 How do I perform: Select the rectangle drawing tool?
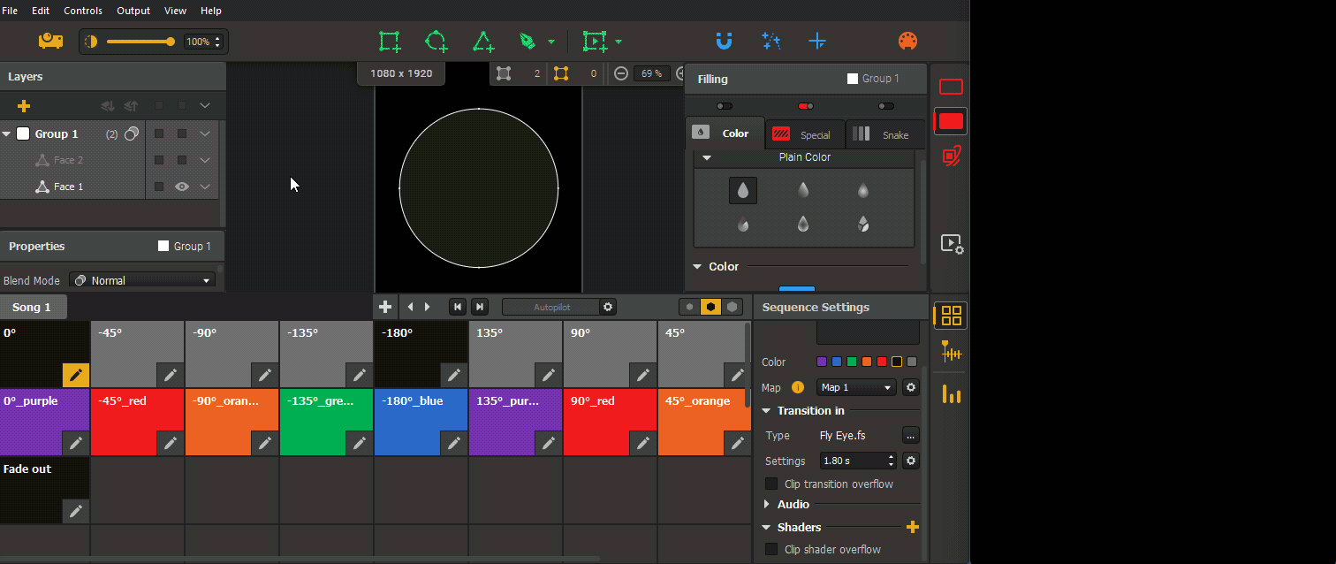389,41
